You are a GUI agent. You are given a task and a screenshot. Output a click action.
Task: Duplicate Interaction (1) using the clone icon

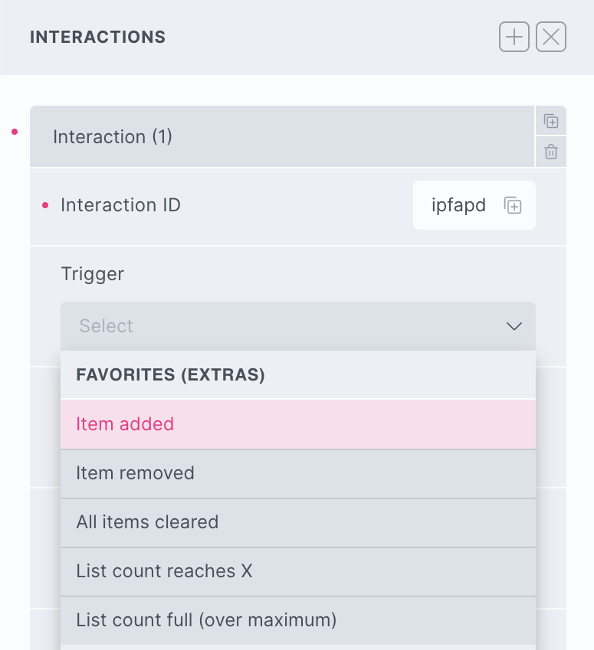point(550,121)
